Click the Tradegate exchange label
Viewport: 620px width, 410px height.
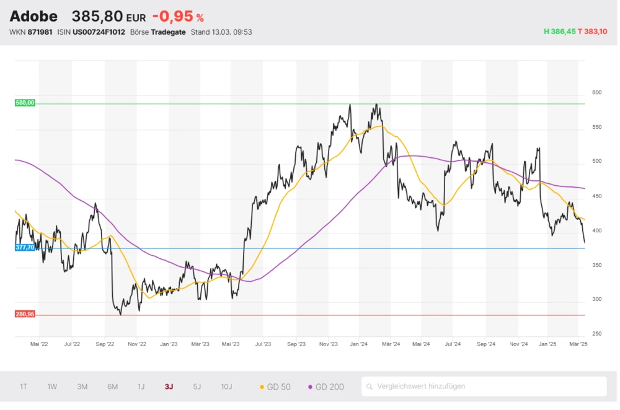(x=169, y=32)
